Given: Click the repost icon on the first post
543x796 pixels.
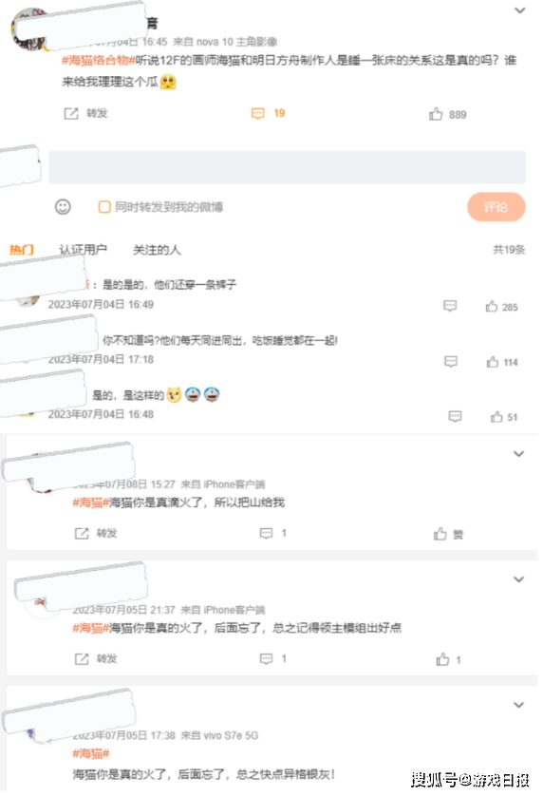Looking at the screenshot, I should click(71, 113).
